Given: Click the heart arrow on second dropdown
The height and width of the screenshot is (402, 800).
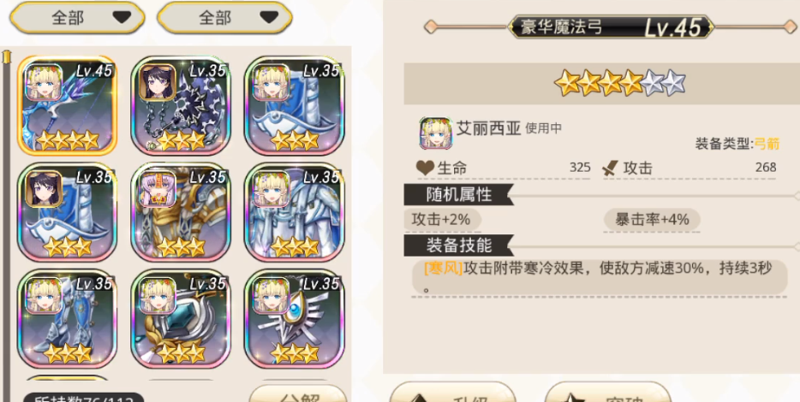Looking at the screenshot, I should click(x=269, y=18).
